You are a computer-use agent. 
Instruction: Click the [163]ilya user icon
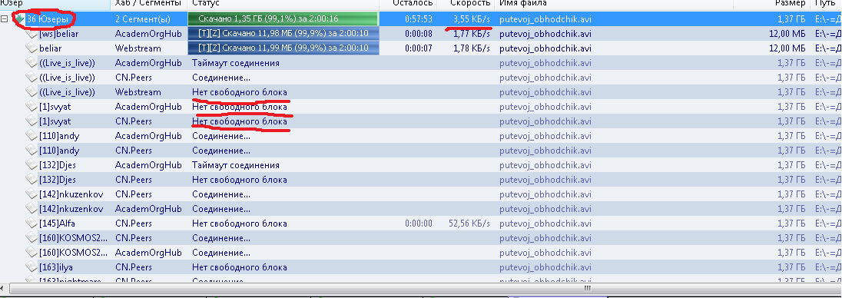[x=32, y=267]
